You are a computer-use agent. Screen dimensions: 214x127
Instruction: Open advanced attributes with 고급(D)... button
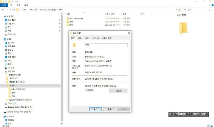coord(118,91)
